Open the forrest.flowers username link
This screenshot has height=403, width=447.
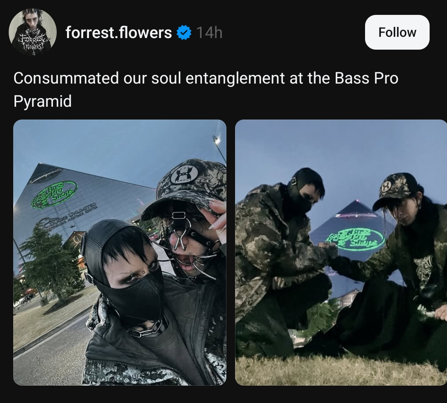click(x=119, y=33)
